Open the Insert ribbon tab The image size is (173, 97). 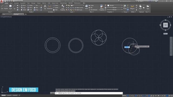pyautogui.click(x=11, y=3)
